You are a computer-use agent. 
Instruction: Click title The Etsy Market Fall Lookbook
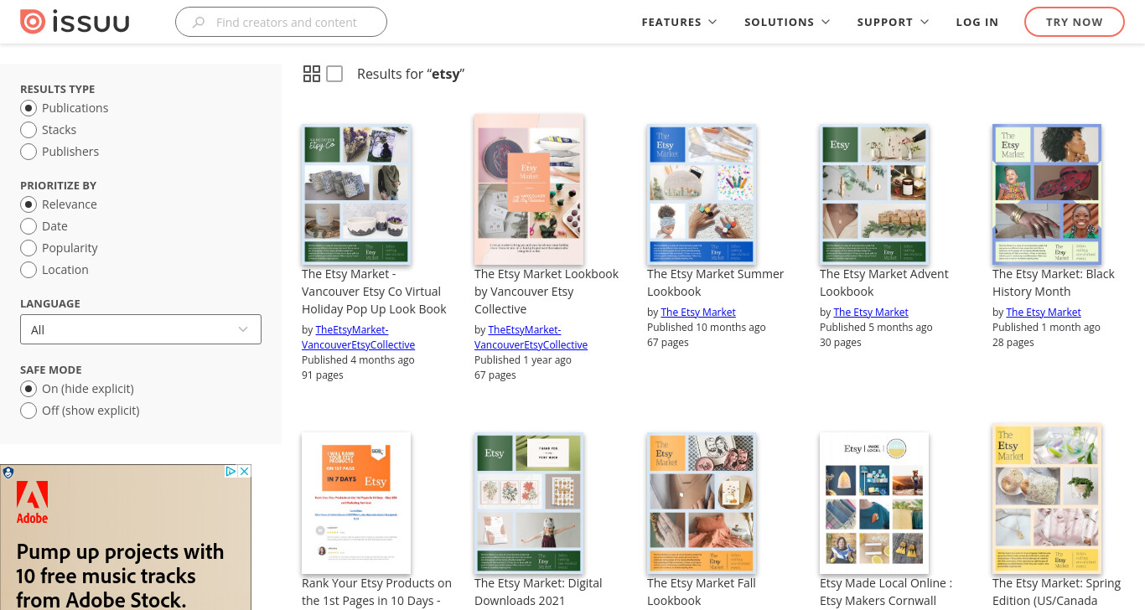[702, 592]
